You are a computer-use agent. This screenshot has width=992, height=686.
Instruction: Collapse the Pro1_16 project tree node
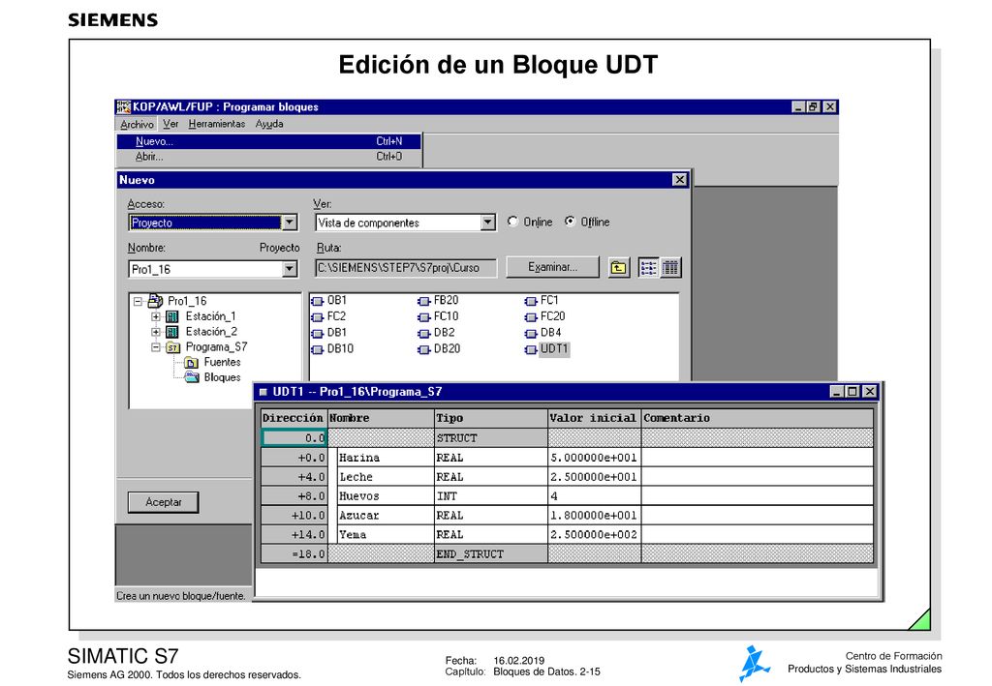138,301
